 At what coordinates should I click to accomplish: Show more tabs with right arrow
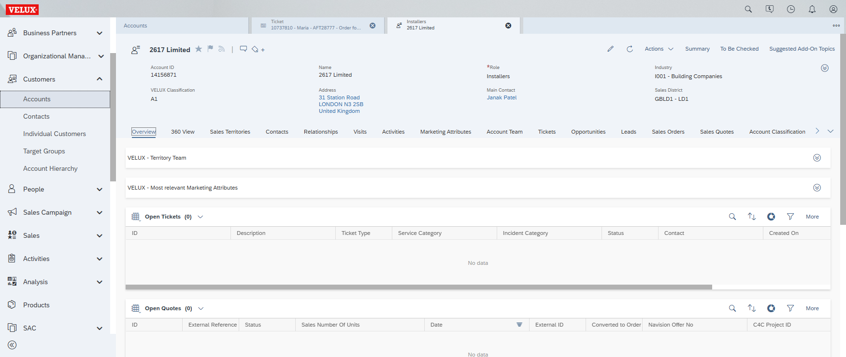click(x=817, y=131)
